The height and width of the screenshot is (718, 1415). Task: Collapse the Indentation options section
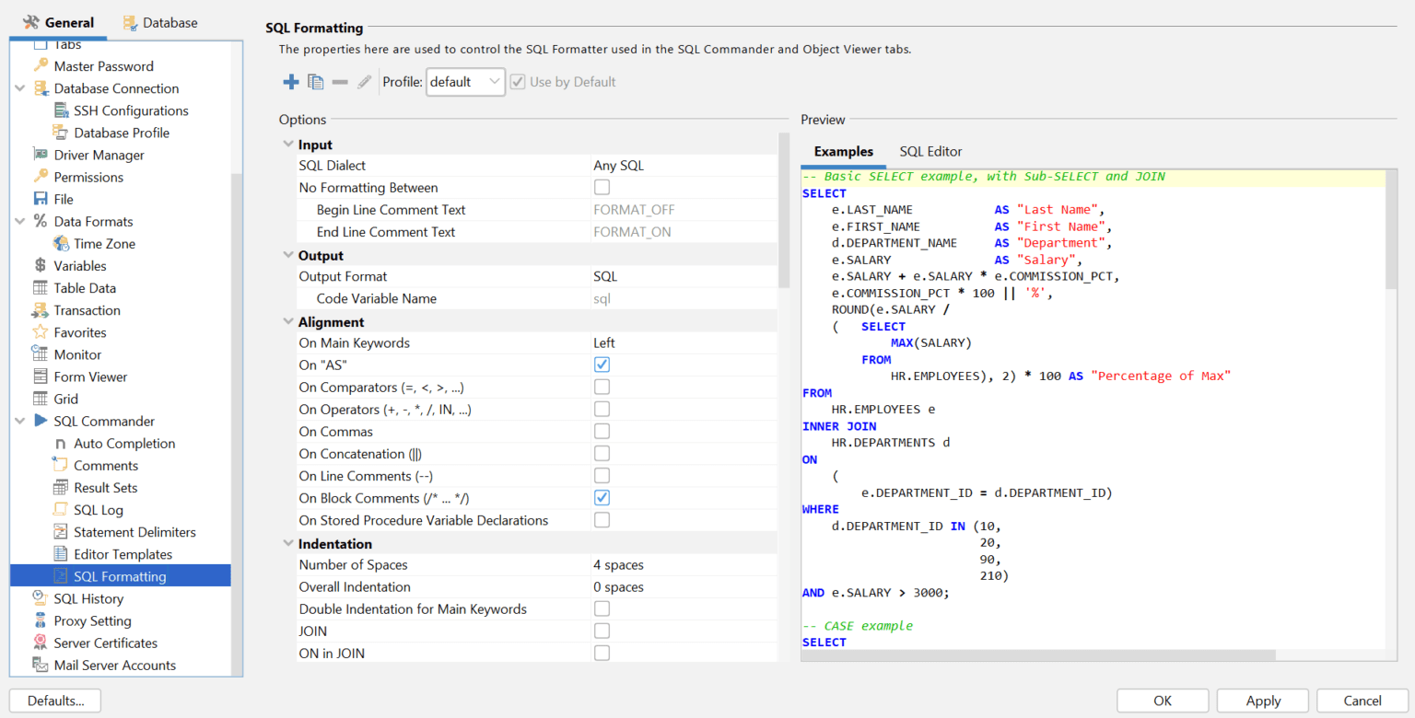287,543
